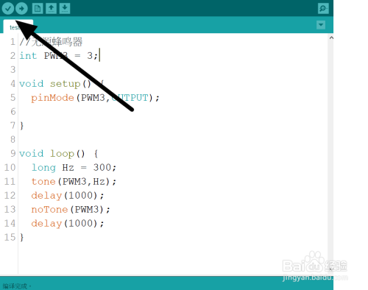
Task: Open the Serial Monitor magnifier icon
Action: [x=323, y=9]
